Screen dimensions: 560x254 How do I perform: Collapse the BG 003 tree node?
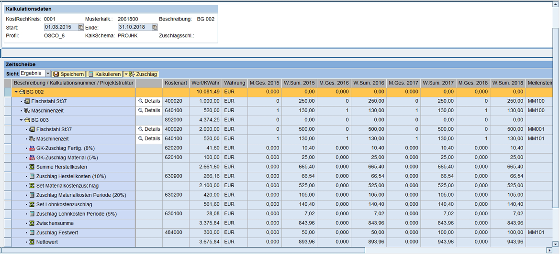[x=21, y=120]
